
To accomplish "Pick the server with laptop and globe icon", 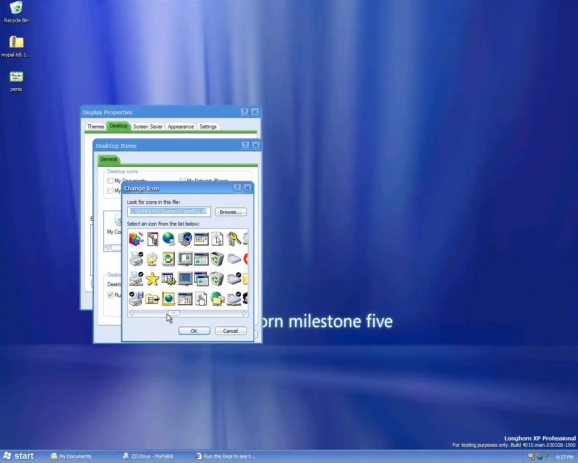I will (x=185, y=239).
